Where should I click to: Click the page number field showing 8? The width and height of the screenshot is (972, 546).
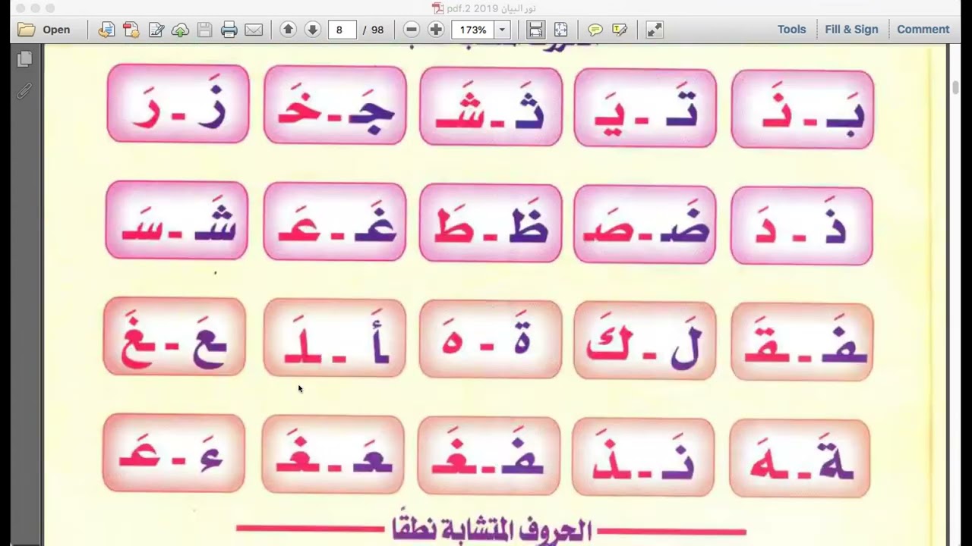342,30
